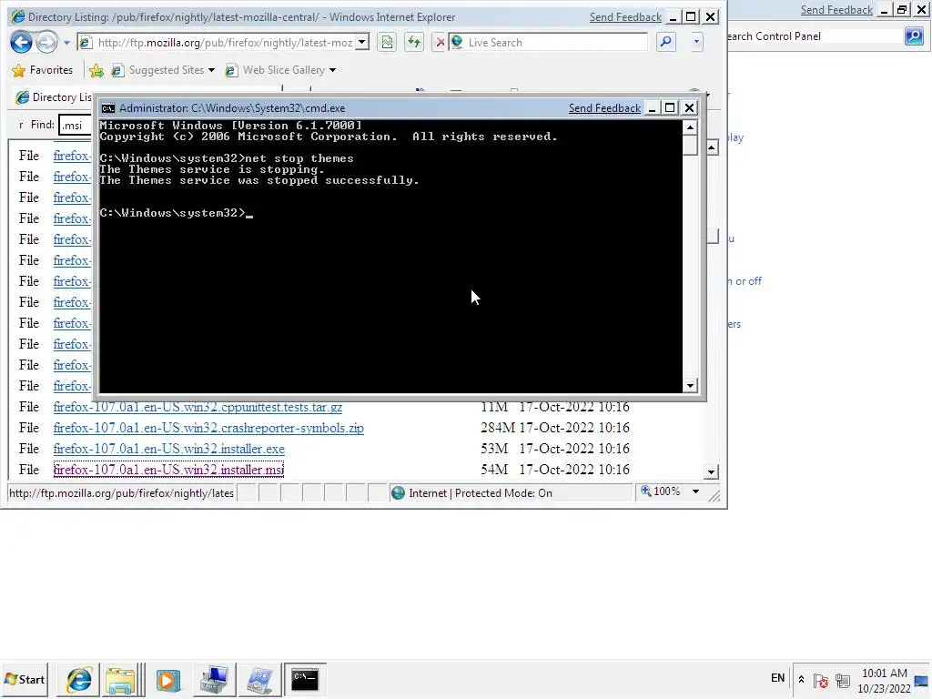Click the Show Desktop button
Screen dimensions: 932x699
pos(922,681)
